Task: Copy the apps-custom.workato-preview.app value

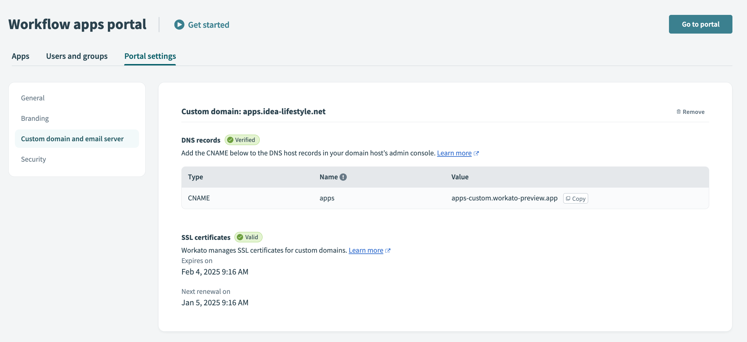Action: click(x=575, y=198)
